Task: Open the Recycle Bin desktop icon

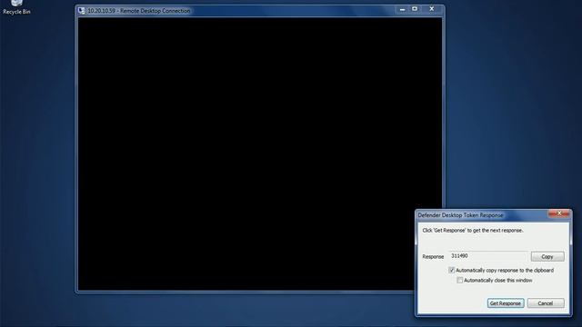Action: coord(16,7)
